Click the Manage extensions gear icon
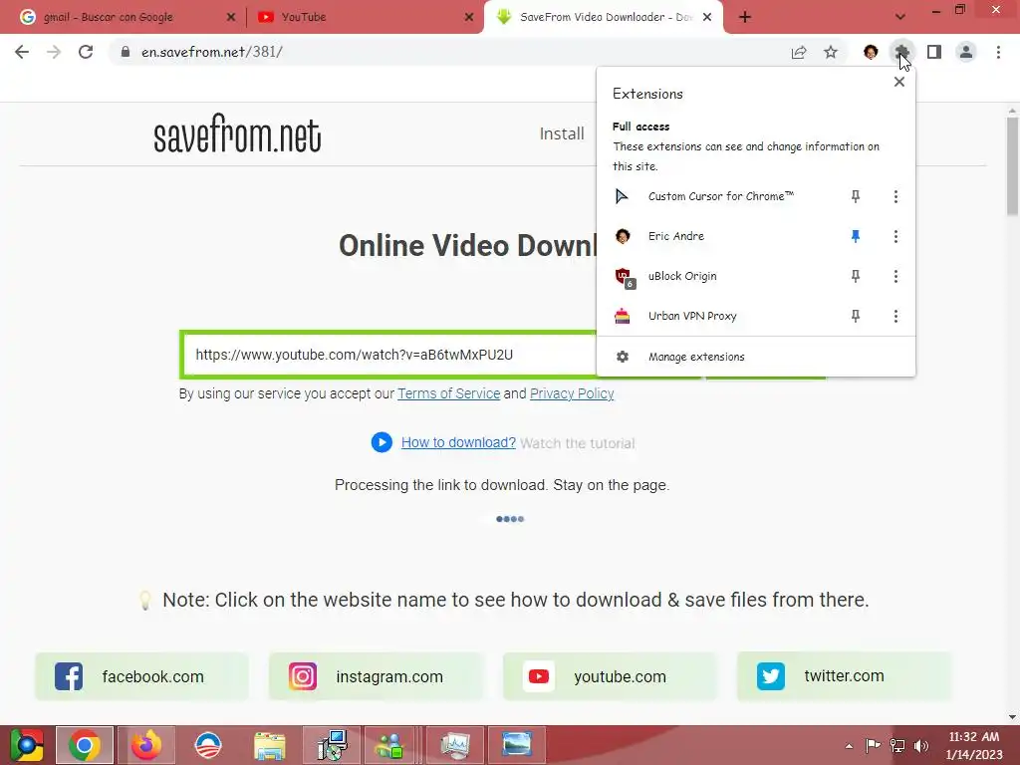 point(623,357)
